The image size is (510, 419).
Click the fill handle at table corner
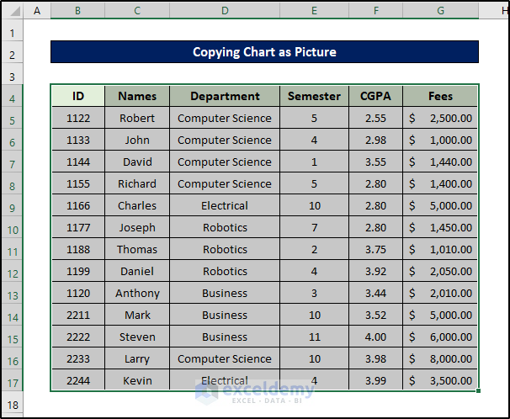(x=479, y=390)
